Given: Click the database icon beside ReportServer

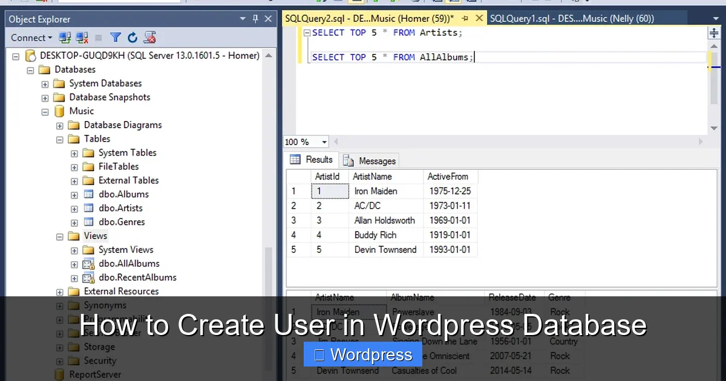Looking at the screenshot, I should 59,374.
